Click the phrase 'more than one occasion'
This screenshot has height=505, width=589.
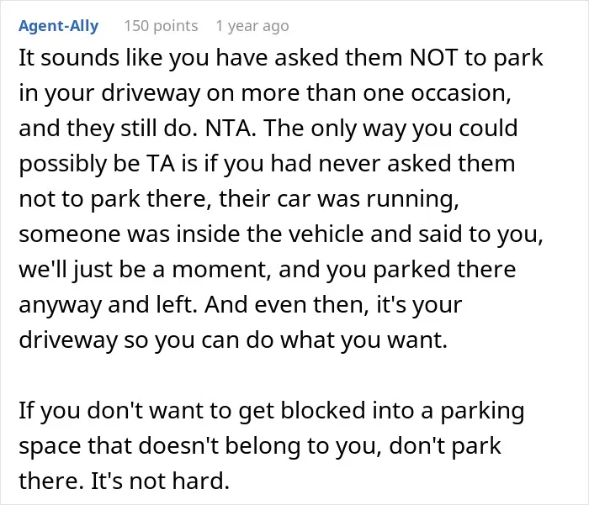376,93
